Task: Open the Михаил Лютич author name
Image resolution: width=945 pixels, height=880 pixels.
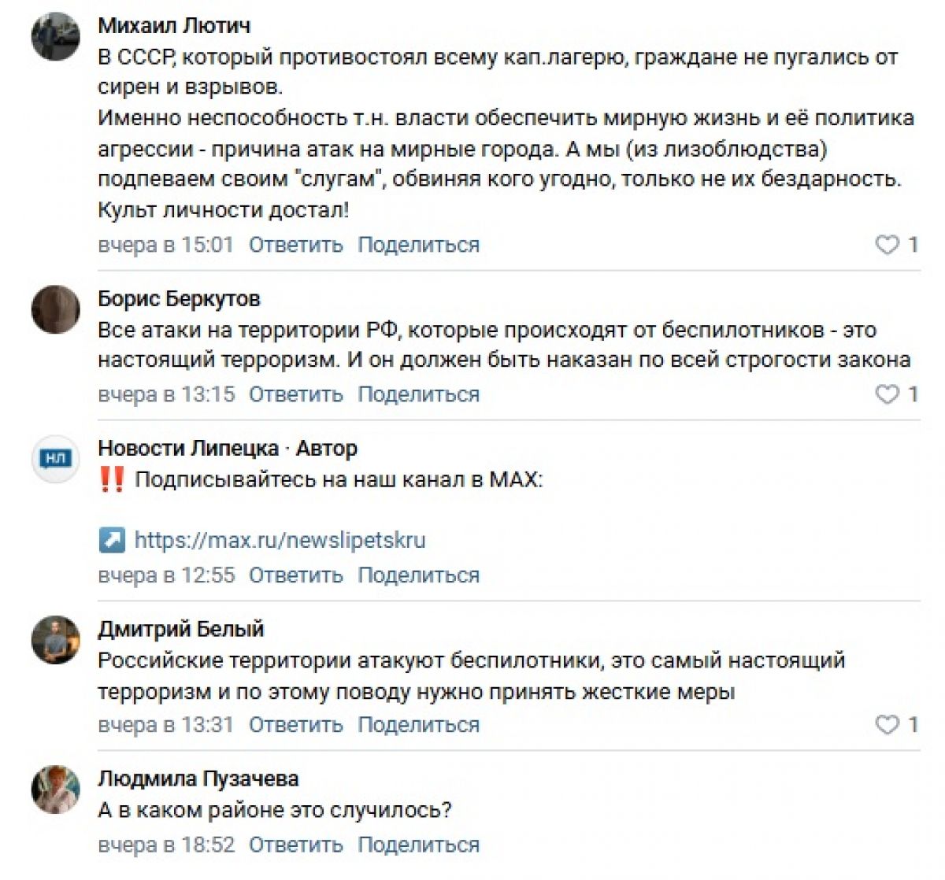Action: click(x=174, y=25)
